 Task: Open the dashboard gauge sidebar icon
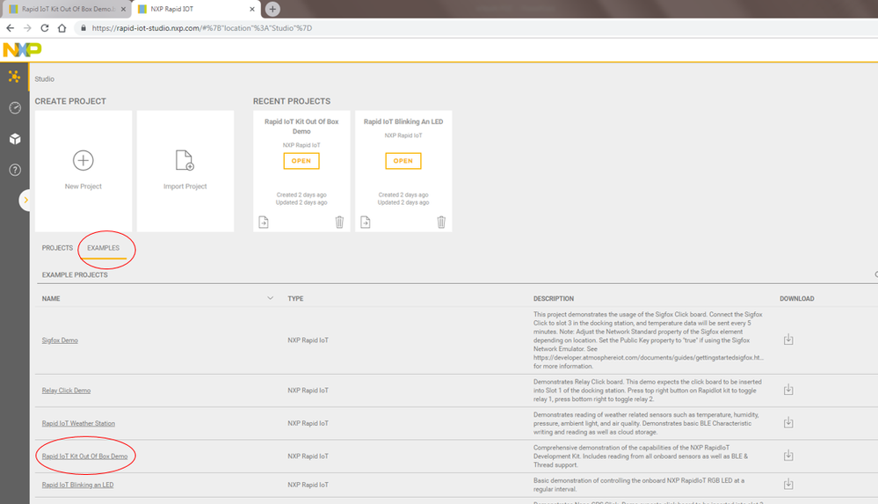15,107
